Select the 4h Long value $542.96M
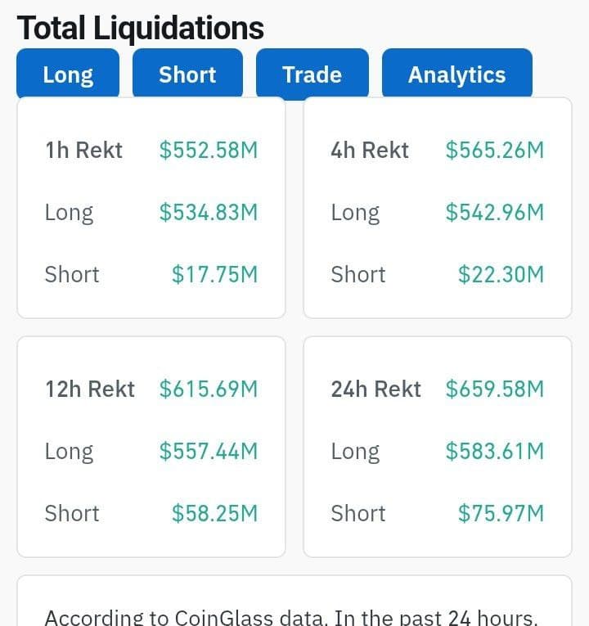The height and width of the screenshot is (626, 589). click(x=494, y=213)
